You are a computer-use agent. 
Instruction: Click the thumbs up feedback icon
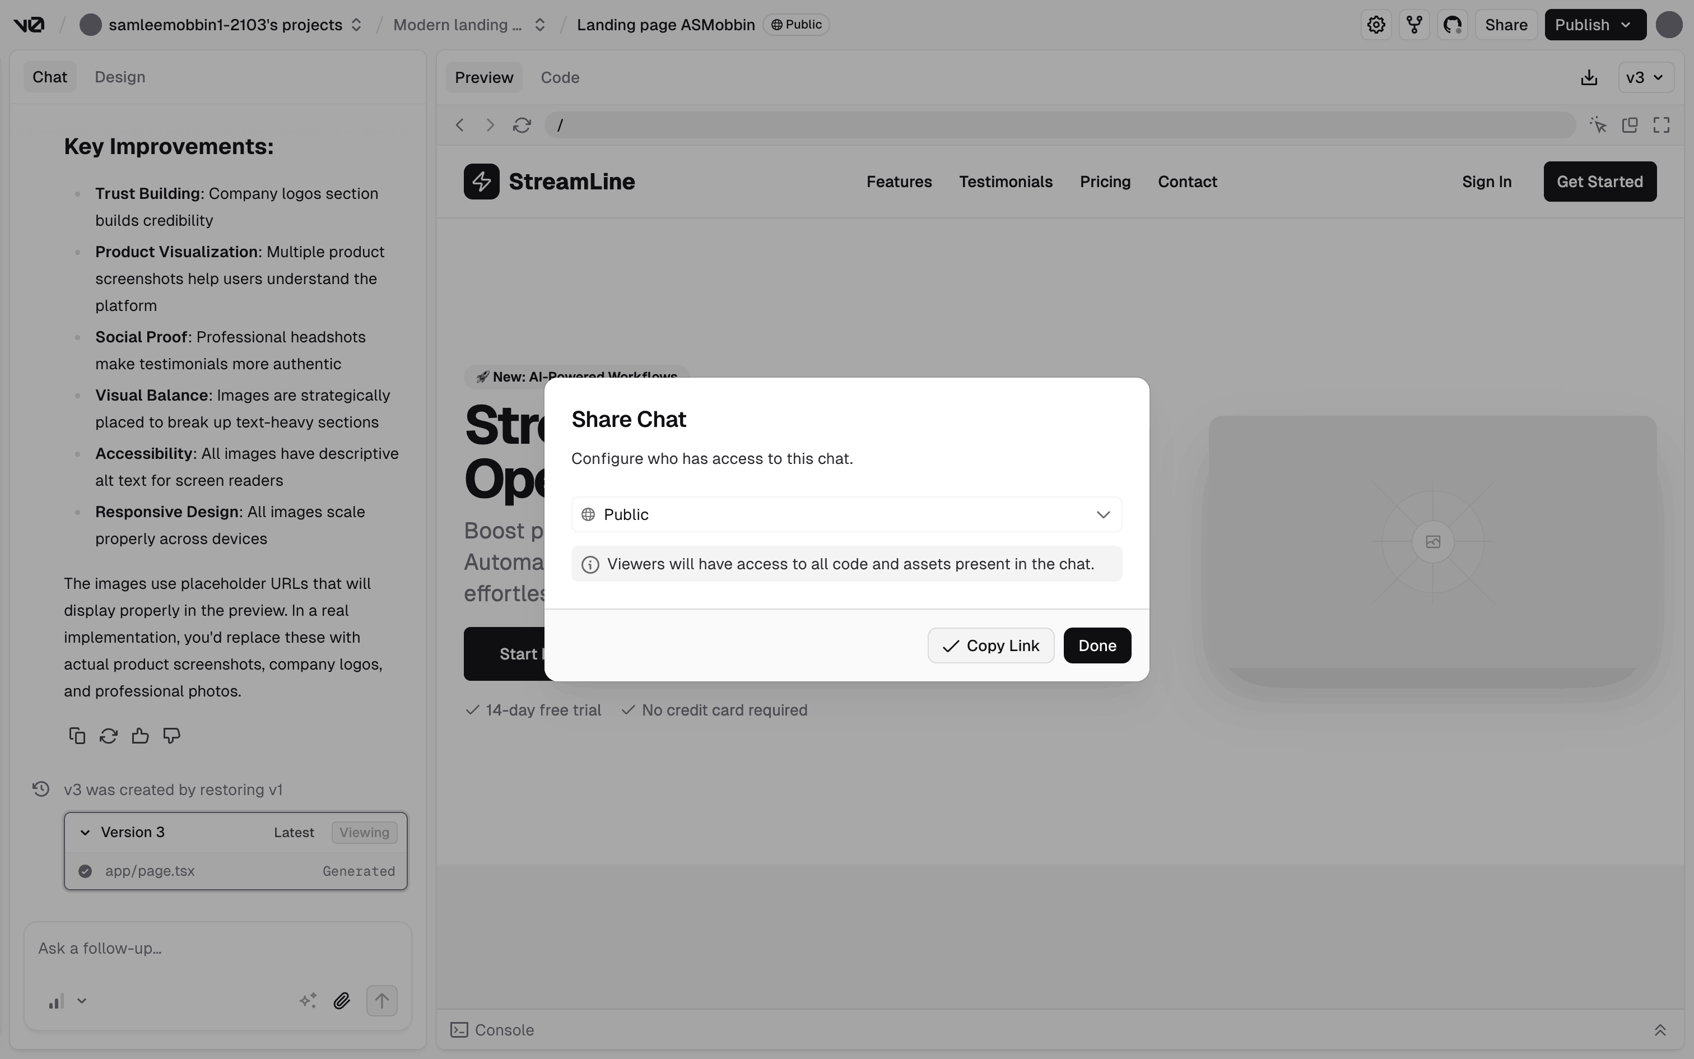click(140, 735)
